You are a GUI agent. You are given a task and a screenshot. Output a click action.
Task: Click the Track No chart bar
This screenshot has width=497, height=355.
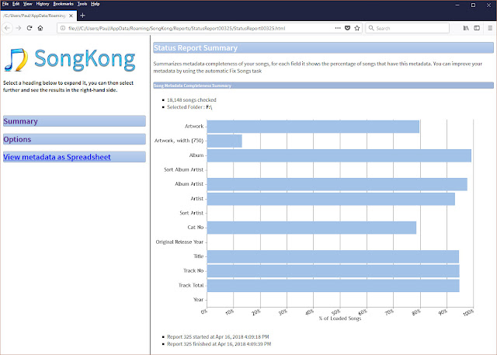point(333,271)
